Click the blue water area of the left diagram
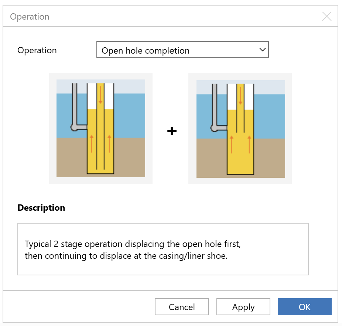The height and width of the screenshot is (326, 342). [x=130, y=116]
